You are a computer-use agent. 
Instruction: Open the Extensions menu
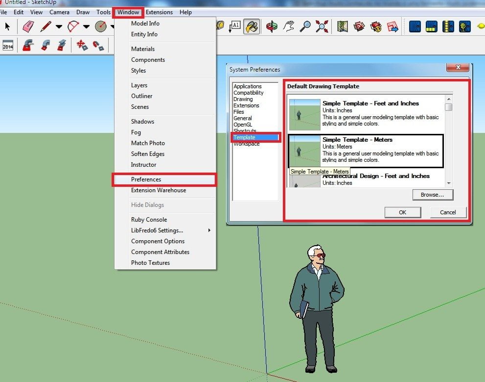159,12
